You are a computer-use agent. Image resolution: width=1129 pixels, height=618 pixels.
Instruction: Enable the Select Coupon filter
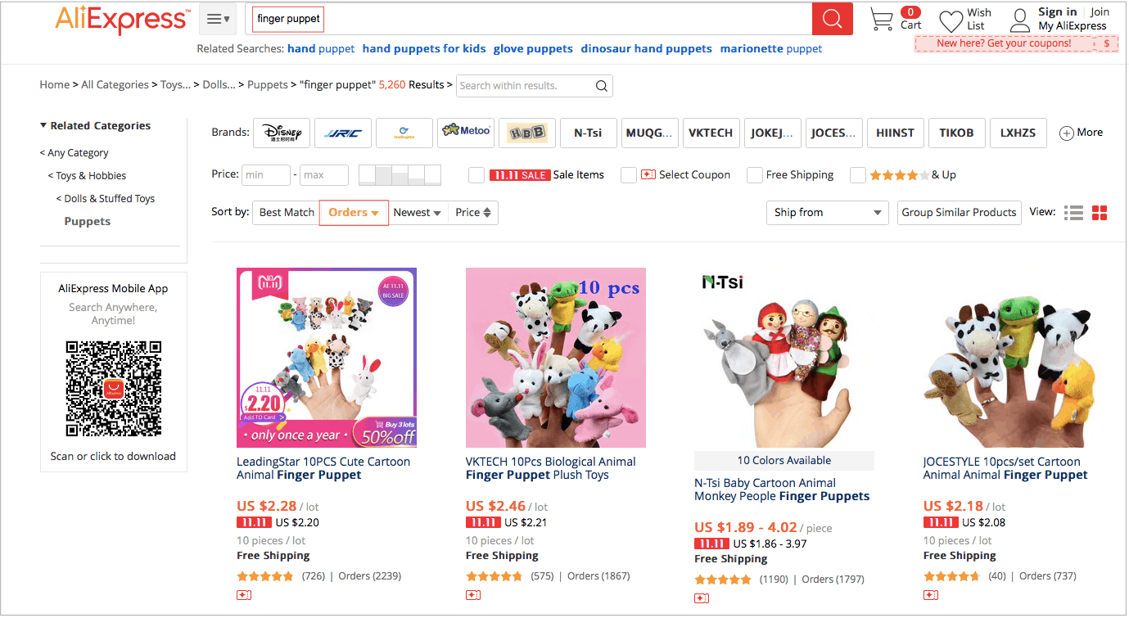point(629,174)
